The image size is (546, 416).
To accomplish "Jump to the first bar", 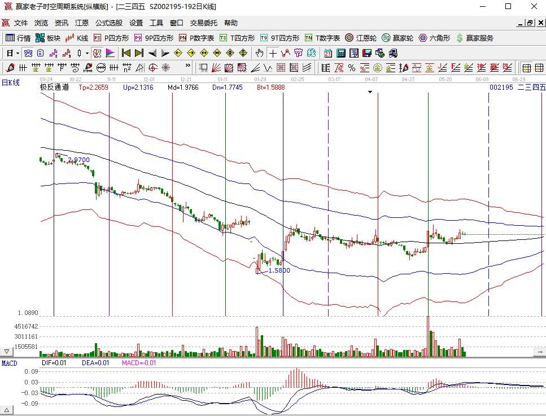I will point(126,53).
